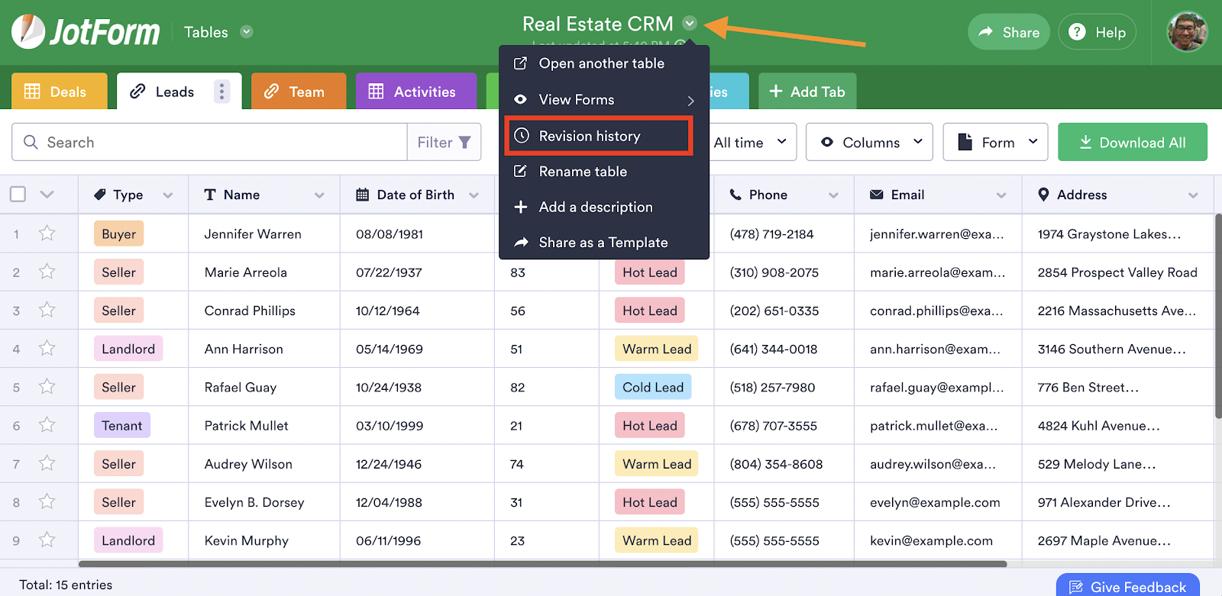Star the Evelyn B. Dorsey row

click(x=47, y=501)
